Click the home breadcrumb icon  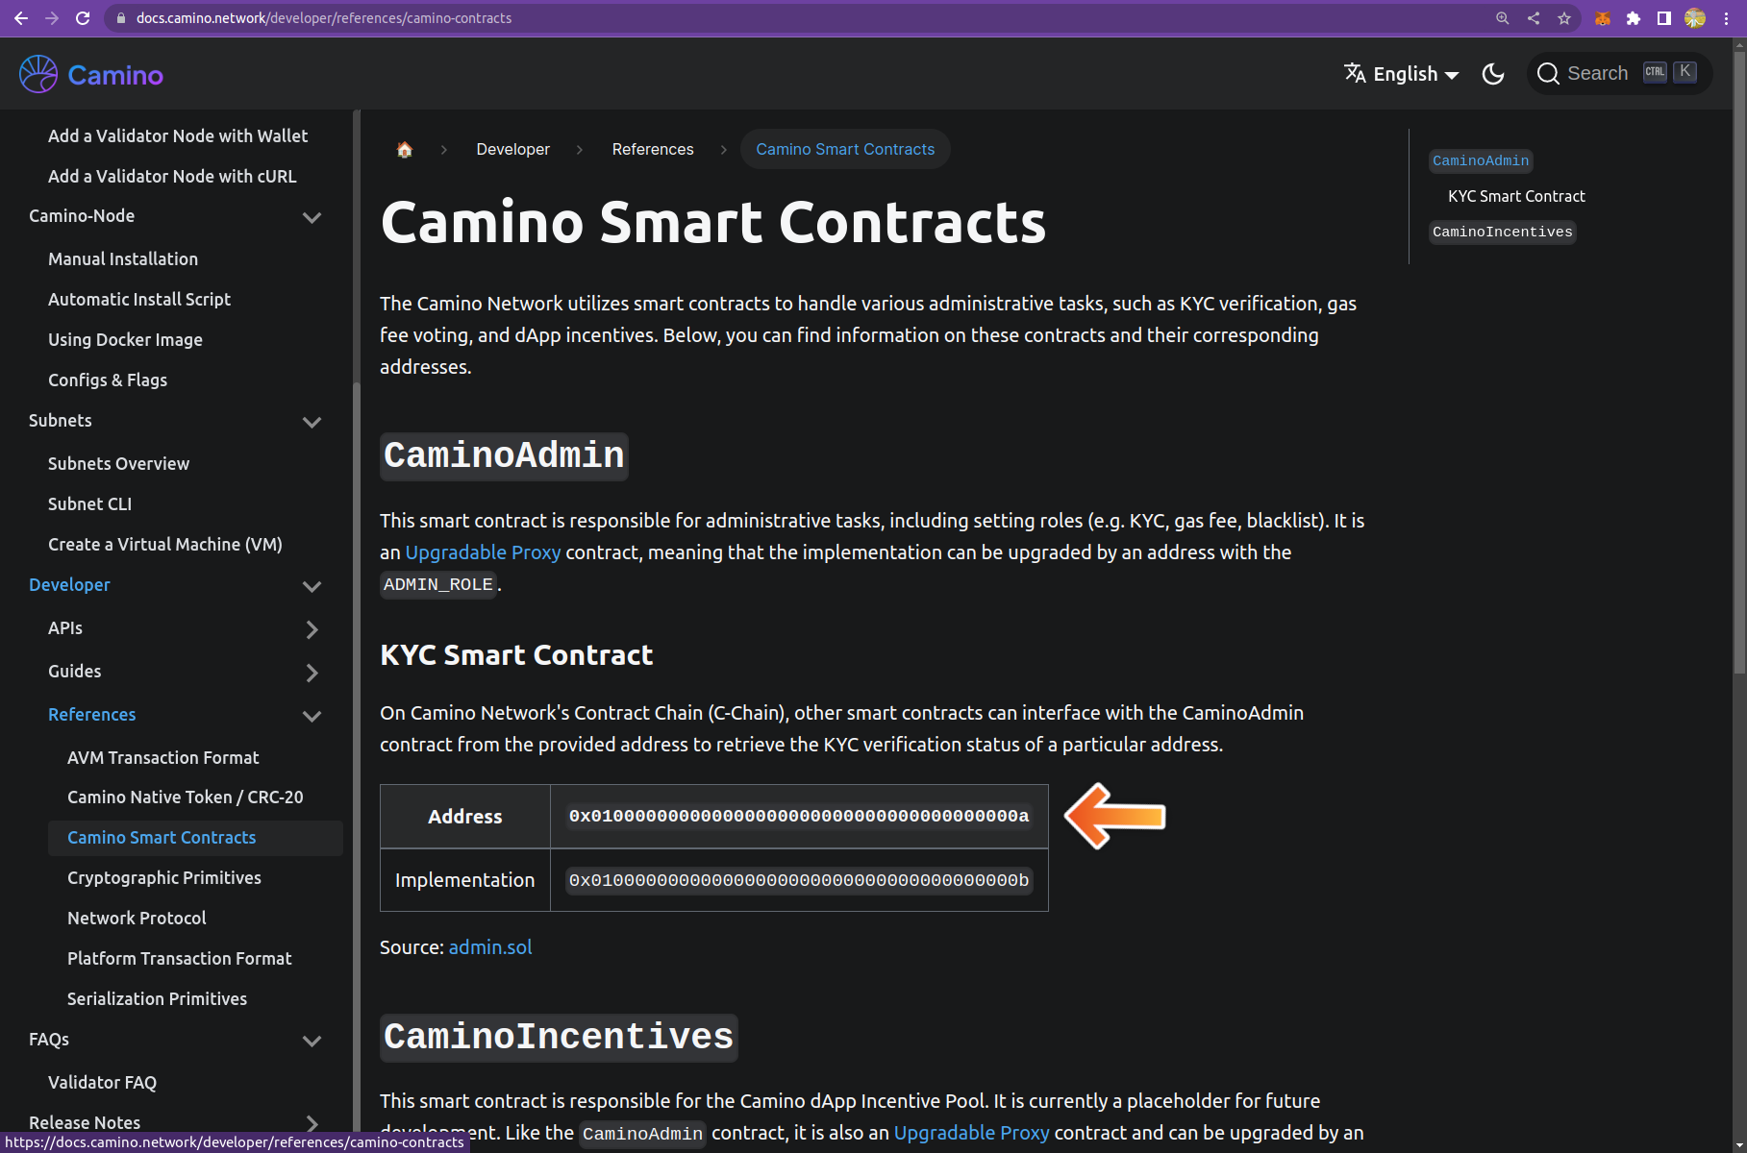coord(405,149)
